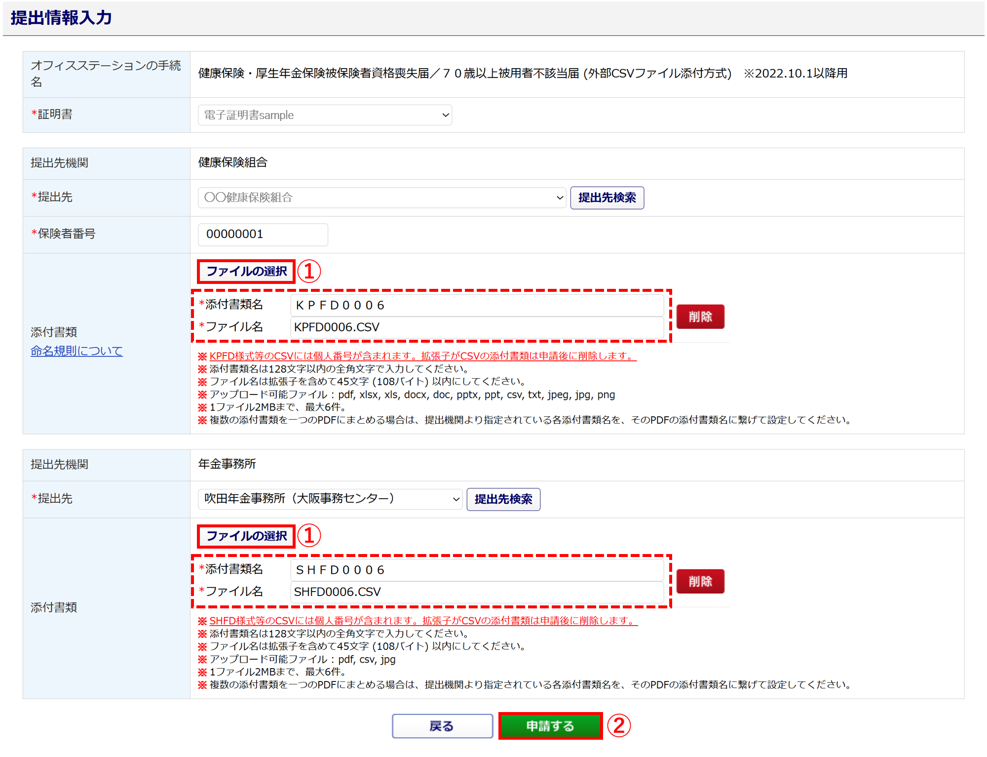Click 提出先検索 button for pension office
The width and height of the screenshot is (987, 757).
coord(503,499)
